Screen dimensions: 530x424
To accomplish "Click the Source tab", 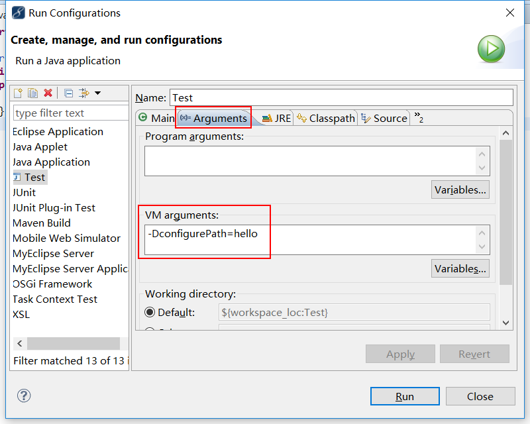I will click(385, 119).
